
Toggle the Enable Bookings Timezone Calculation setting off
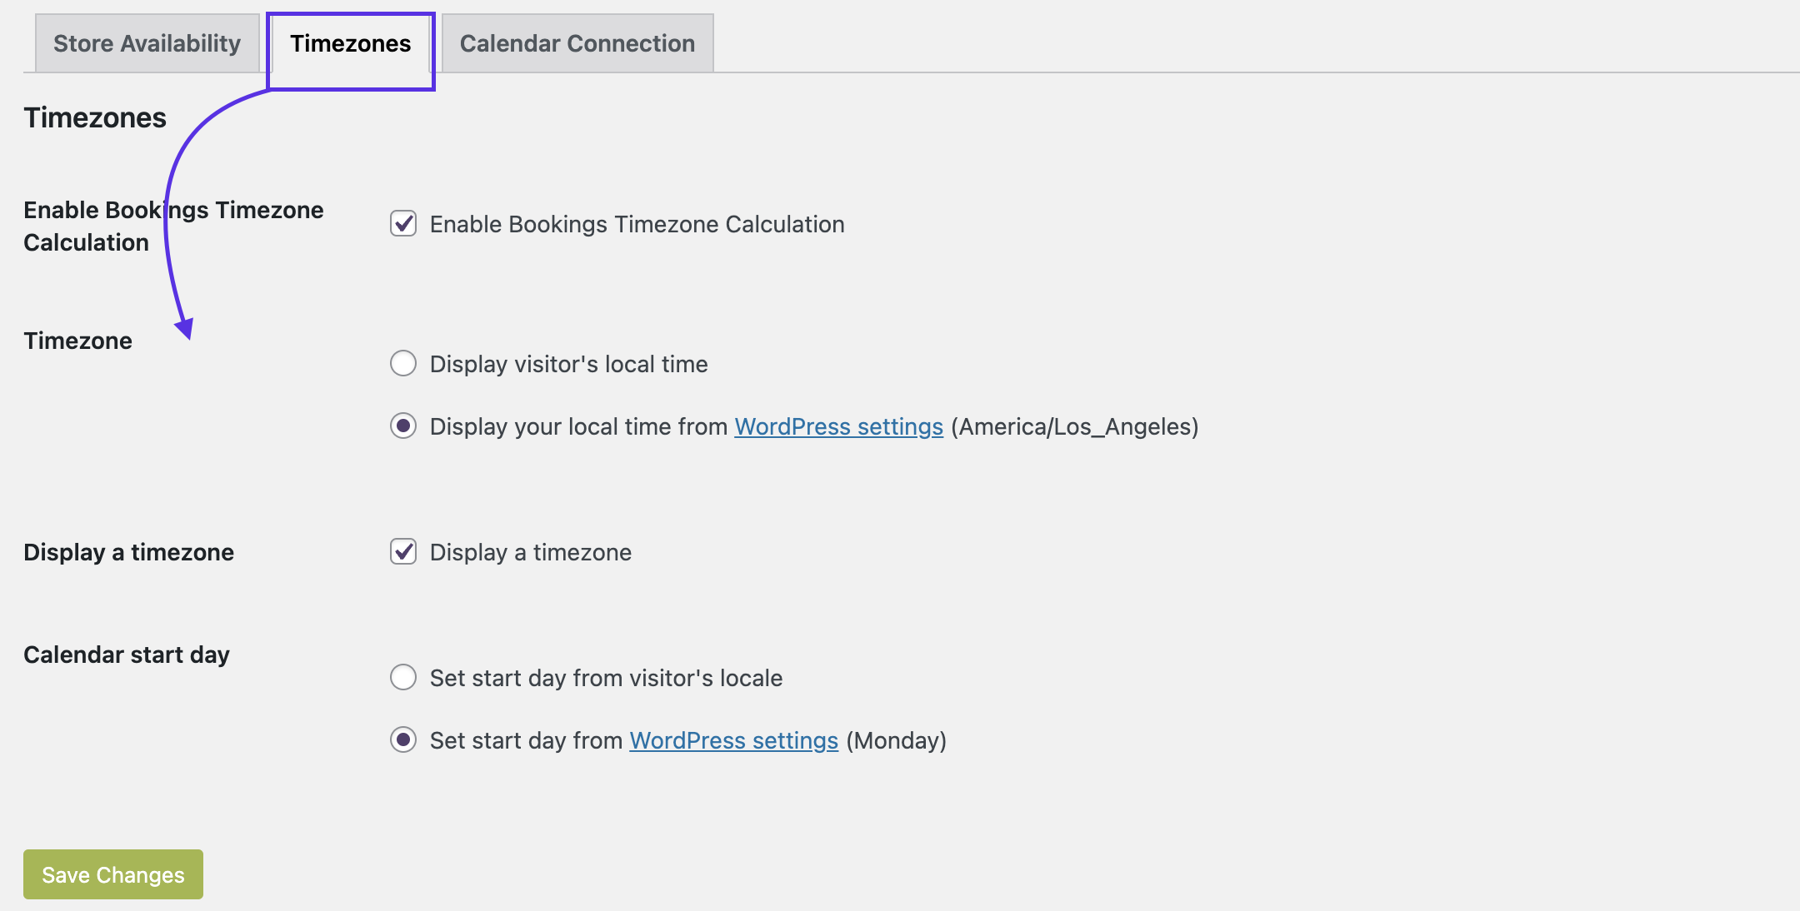(x=402, y=223)
